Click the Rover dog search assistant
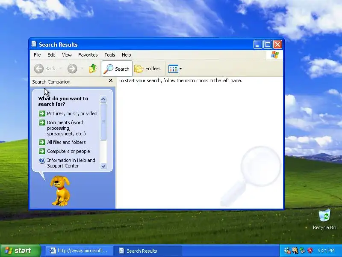 point(60,191)
